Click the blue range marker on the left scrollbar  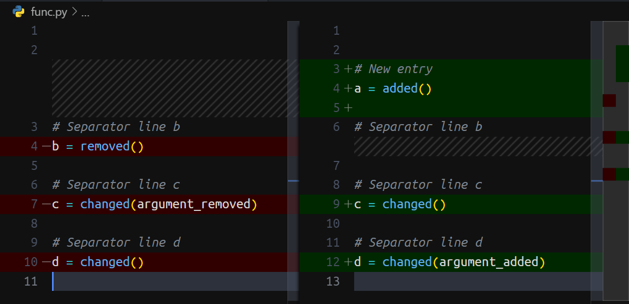pos(292,180)
